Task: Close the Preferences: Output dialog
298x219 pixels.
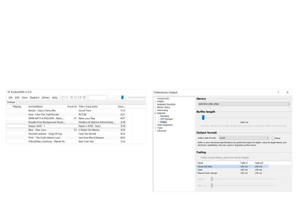Action: 287,92
